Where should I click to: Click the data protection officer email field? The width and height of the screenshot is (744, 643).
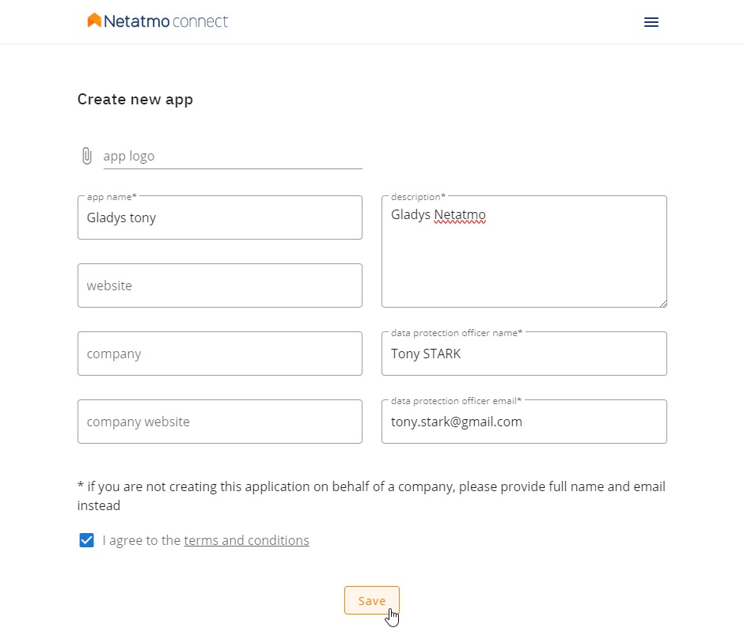coord(524,422)
